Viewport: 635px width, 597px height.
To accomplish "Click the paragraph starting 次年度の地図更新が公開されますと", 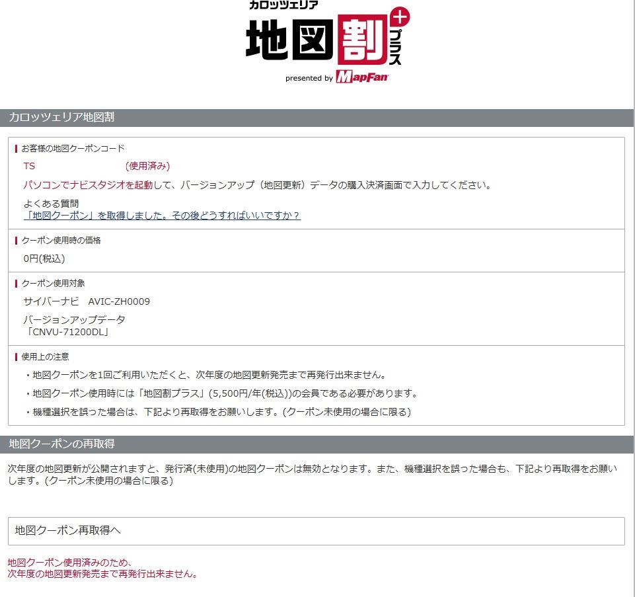I will pos(313,475).
